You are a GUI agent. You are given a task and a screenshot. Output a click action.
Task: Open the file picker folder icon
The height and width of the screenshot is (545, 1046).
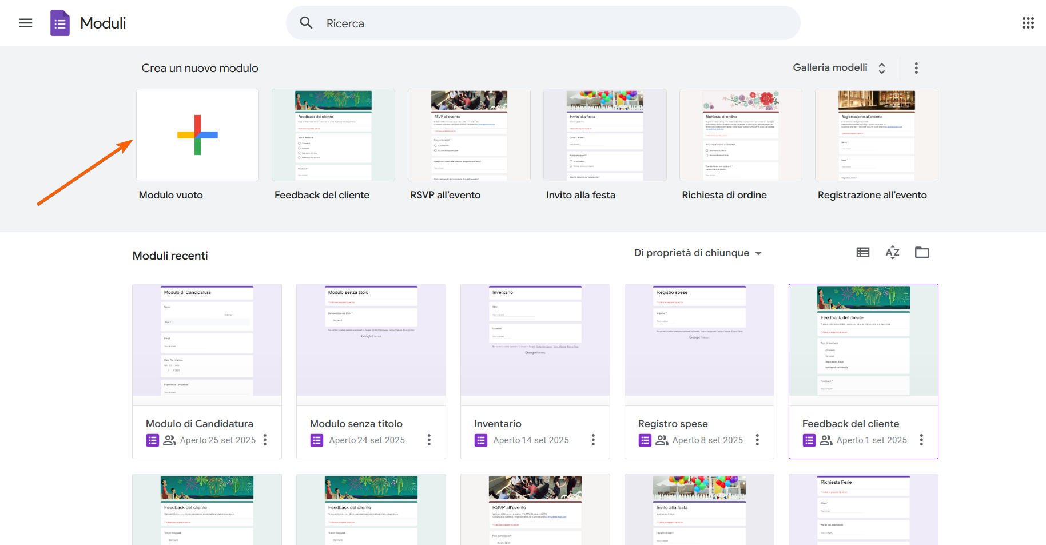coord(922,252)
